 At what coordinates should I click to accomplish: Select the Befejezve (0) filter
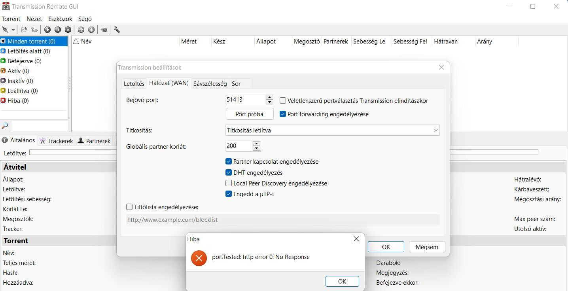[x=34, y=61]
